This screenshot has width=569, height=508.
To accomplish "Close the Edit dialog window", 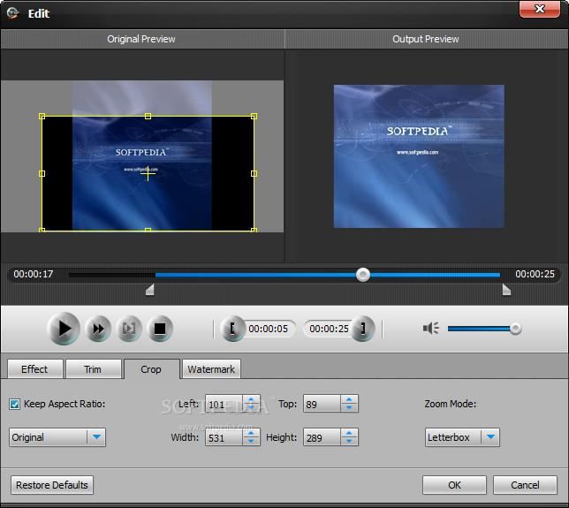I will pyautogui.click(x=540, y=9).
